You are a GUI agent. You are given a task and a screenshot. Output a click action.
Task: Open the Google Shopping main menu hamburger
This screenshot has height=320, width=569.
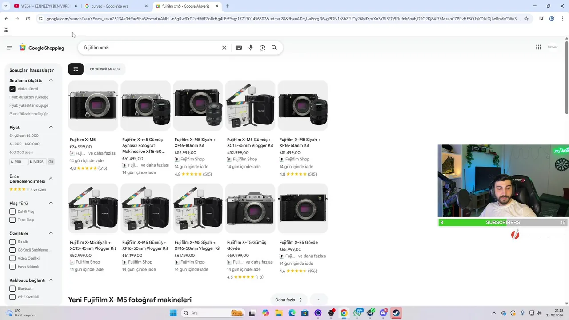pos(9,48)
